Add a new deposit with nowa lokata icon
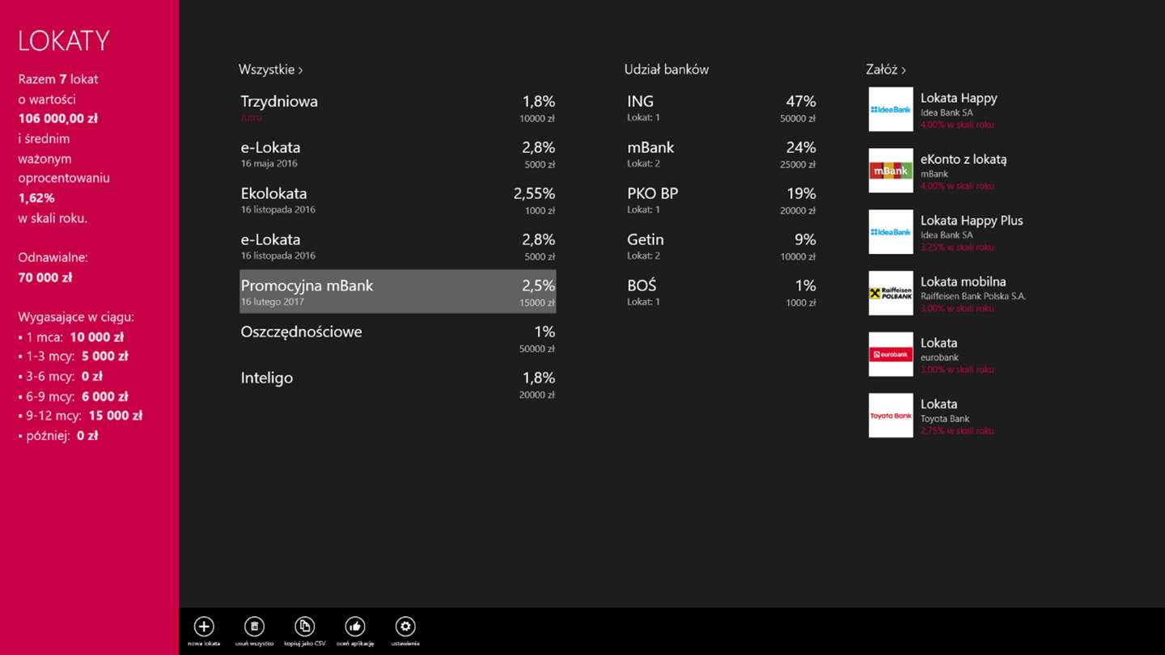1165x655 pixels. [x=204, y=627]
